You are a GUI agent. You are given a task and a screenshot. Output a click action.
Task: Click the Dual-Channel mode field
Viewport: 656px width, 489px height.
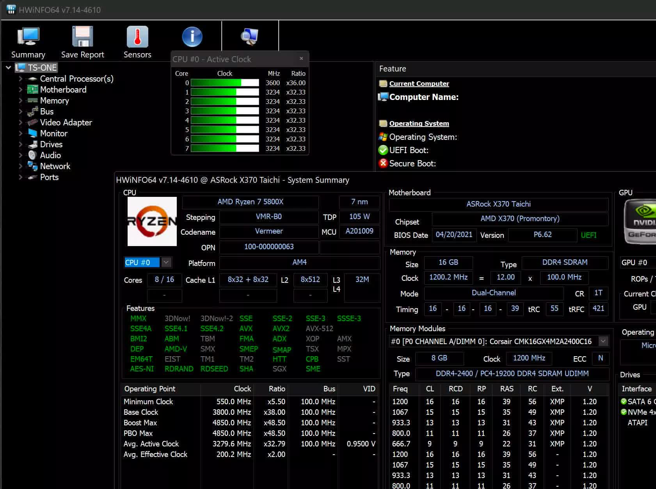click(x=494, y=293)
